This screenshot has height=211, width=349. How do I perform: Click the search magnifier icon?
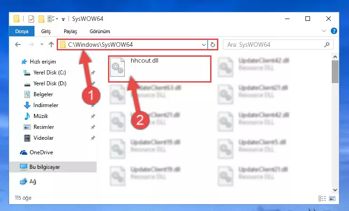[327, 45]
